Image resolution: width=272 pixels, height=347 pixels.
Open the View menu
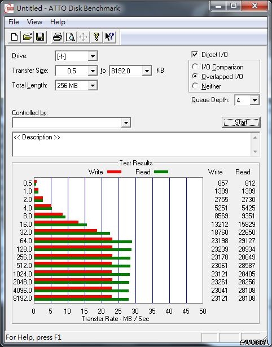point(34,22)
